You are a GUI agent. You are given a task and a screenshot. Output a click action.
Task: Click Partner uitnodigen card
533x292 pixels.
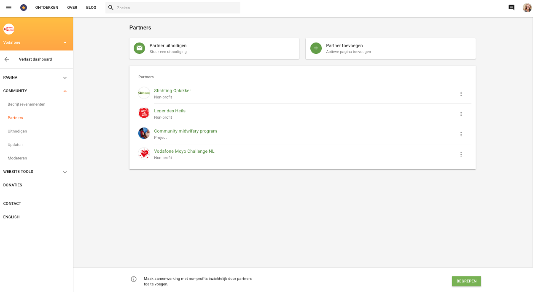(x=214, y=48)
